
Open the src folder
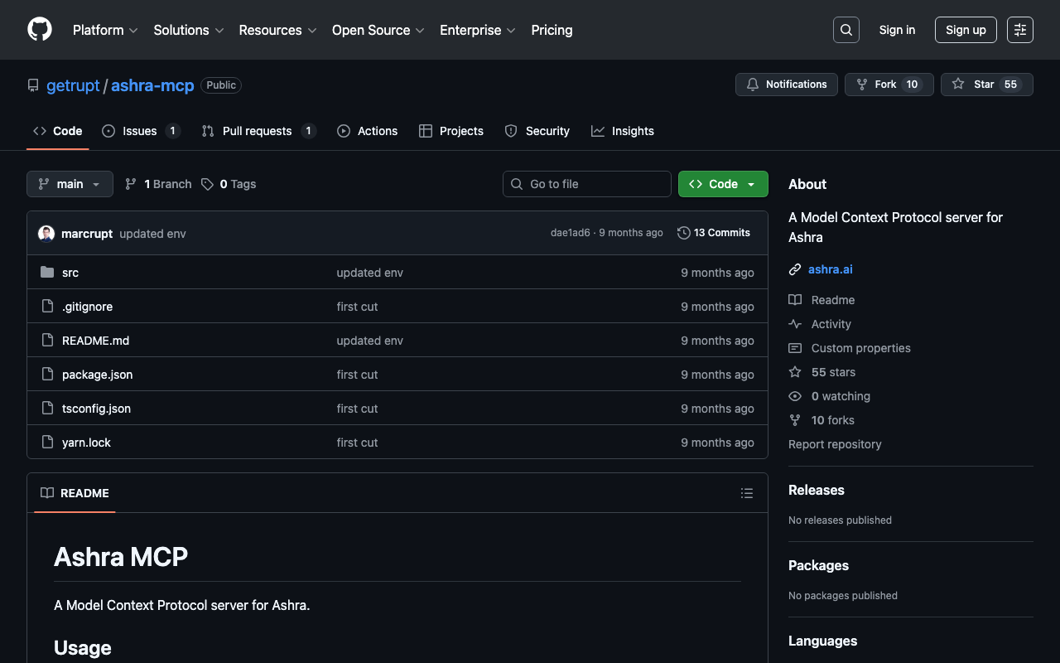pos(70,273)
